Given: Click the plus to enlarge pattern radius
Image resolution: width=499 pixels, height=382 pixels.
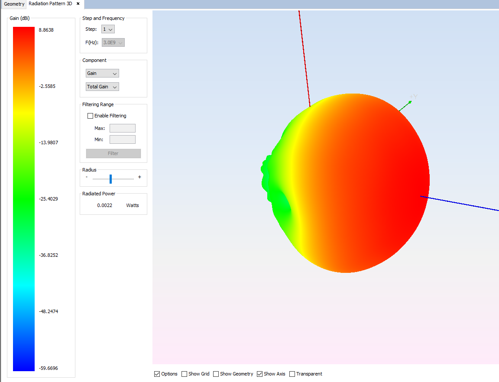Looking at the screenshot, I should (139, 177).
